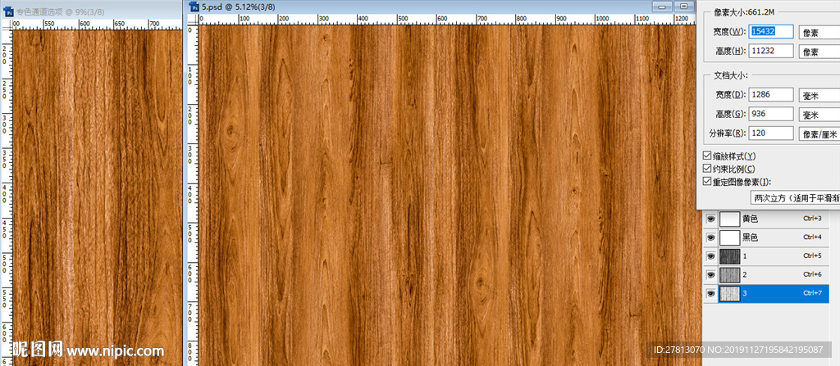
Task: Open the 两次立方 resampling method dropdown
Action: click(796, 198)
